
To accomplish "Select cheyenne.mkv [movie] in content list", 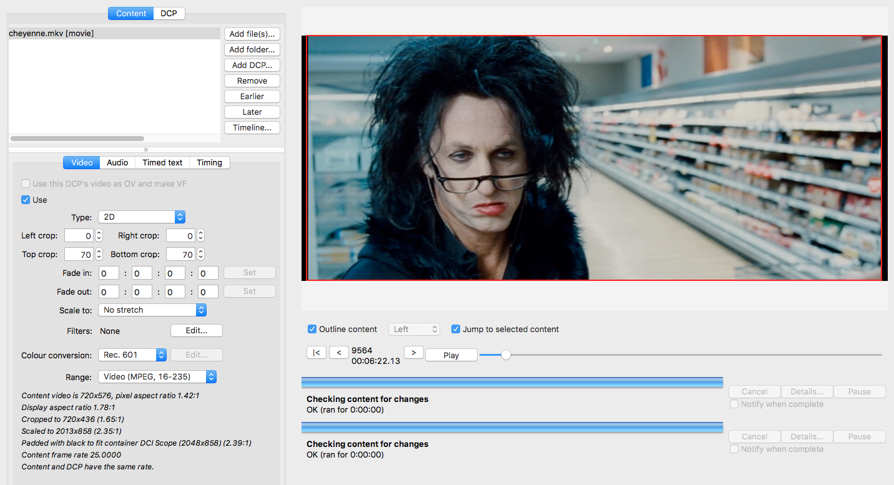I will 114,34.
